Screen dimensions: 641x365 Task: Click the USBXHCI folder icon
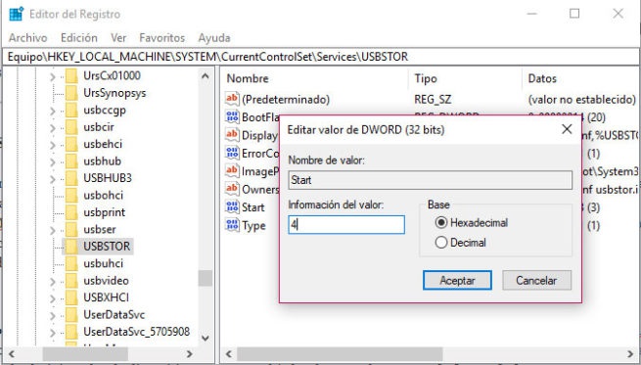(x=71, y=297)
